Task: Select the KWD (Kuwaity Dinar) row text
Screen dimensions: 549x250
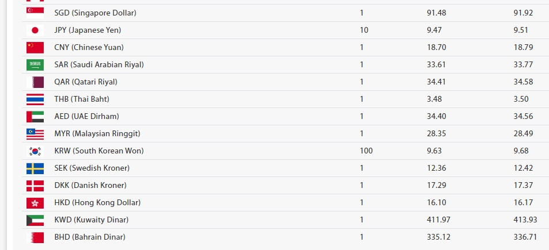Action: coord(92,220)
